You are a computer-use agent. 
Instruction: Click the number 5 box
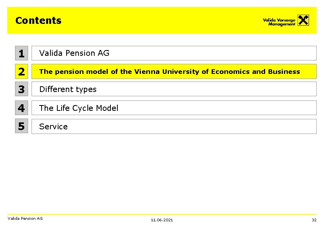[22, 126]
